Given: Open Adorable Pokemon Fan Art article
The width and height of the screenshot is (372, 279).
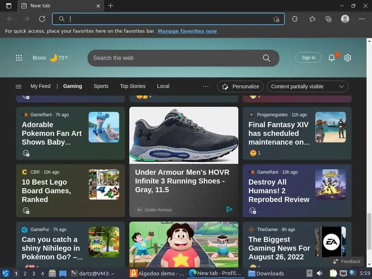Looking at the screenshot, I should [x=52, y=133].
